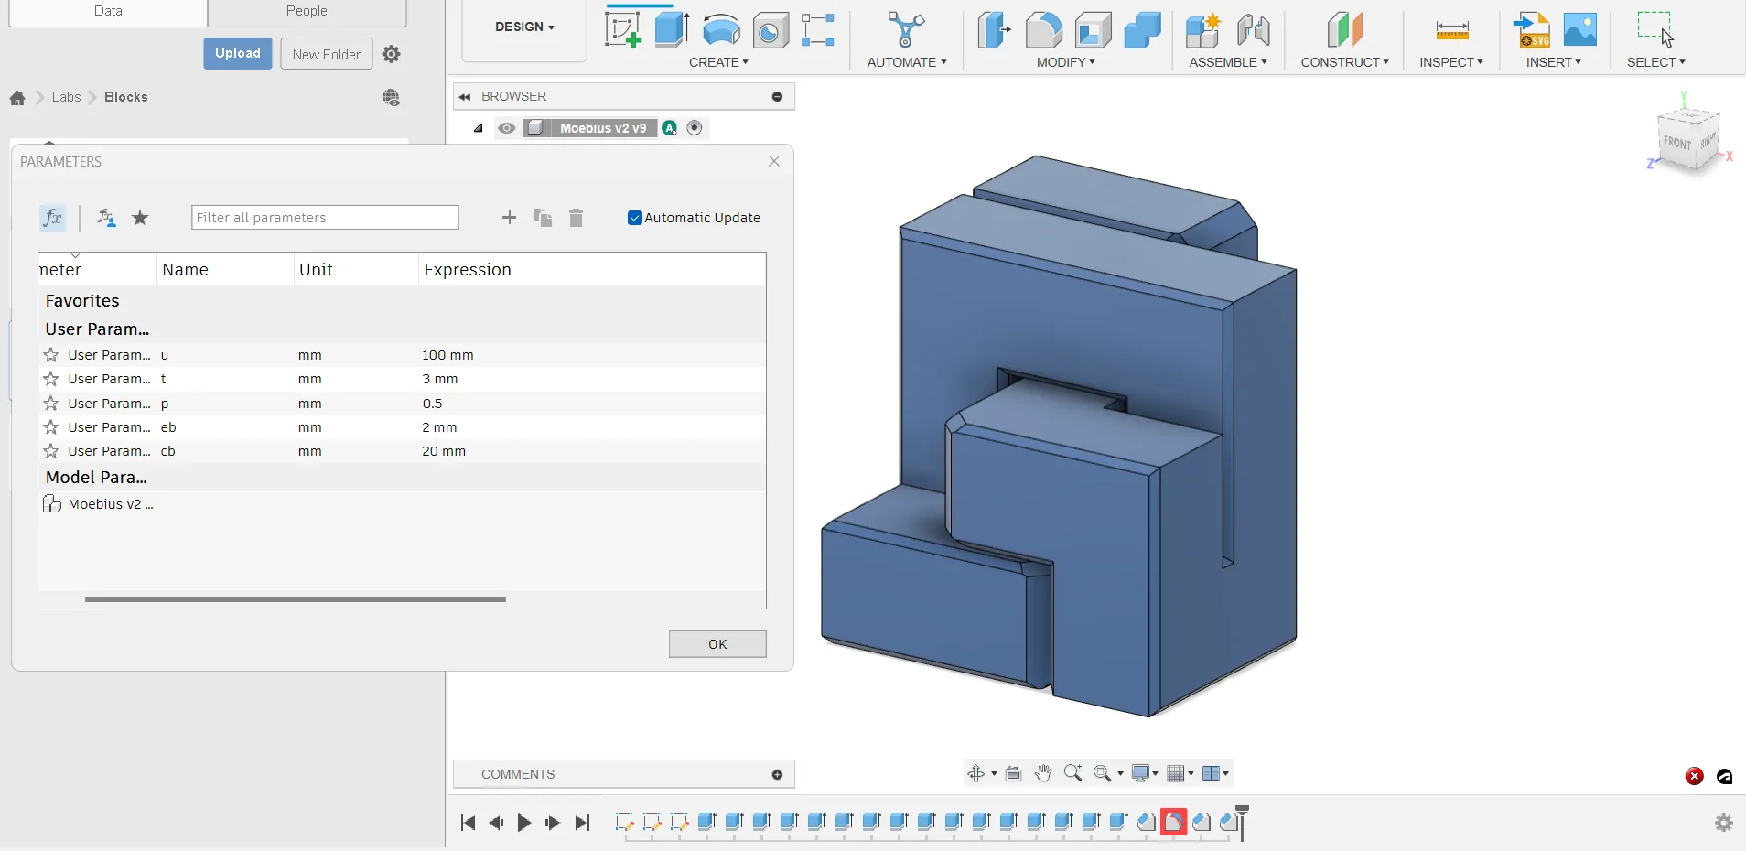
Task: Open the DESIGN workspace dropdown
Action: [524, 27]
